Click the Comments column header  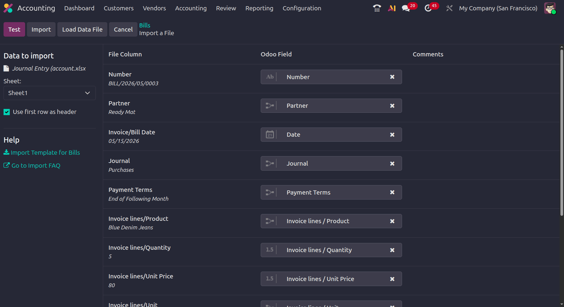[x=428, y=54]
